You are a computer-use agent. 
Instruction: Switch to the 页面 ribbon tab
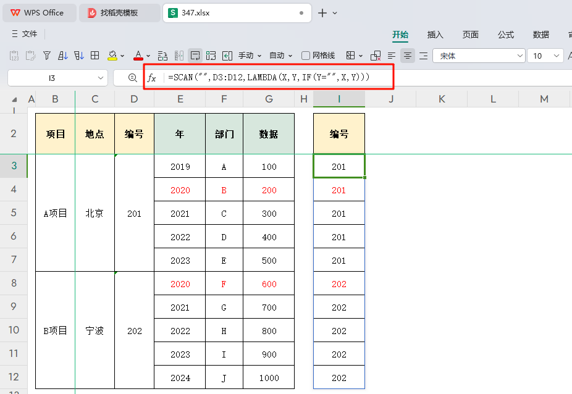(x=471, y=35)
